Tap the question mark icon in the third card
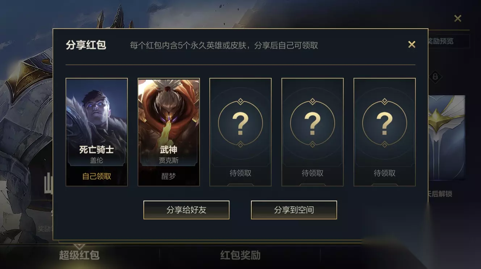This screenshot has height=269, width=481. 240,123
